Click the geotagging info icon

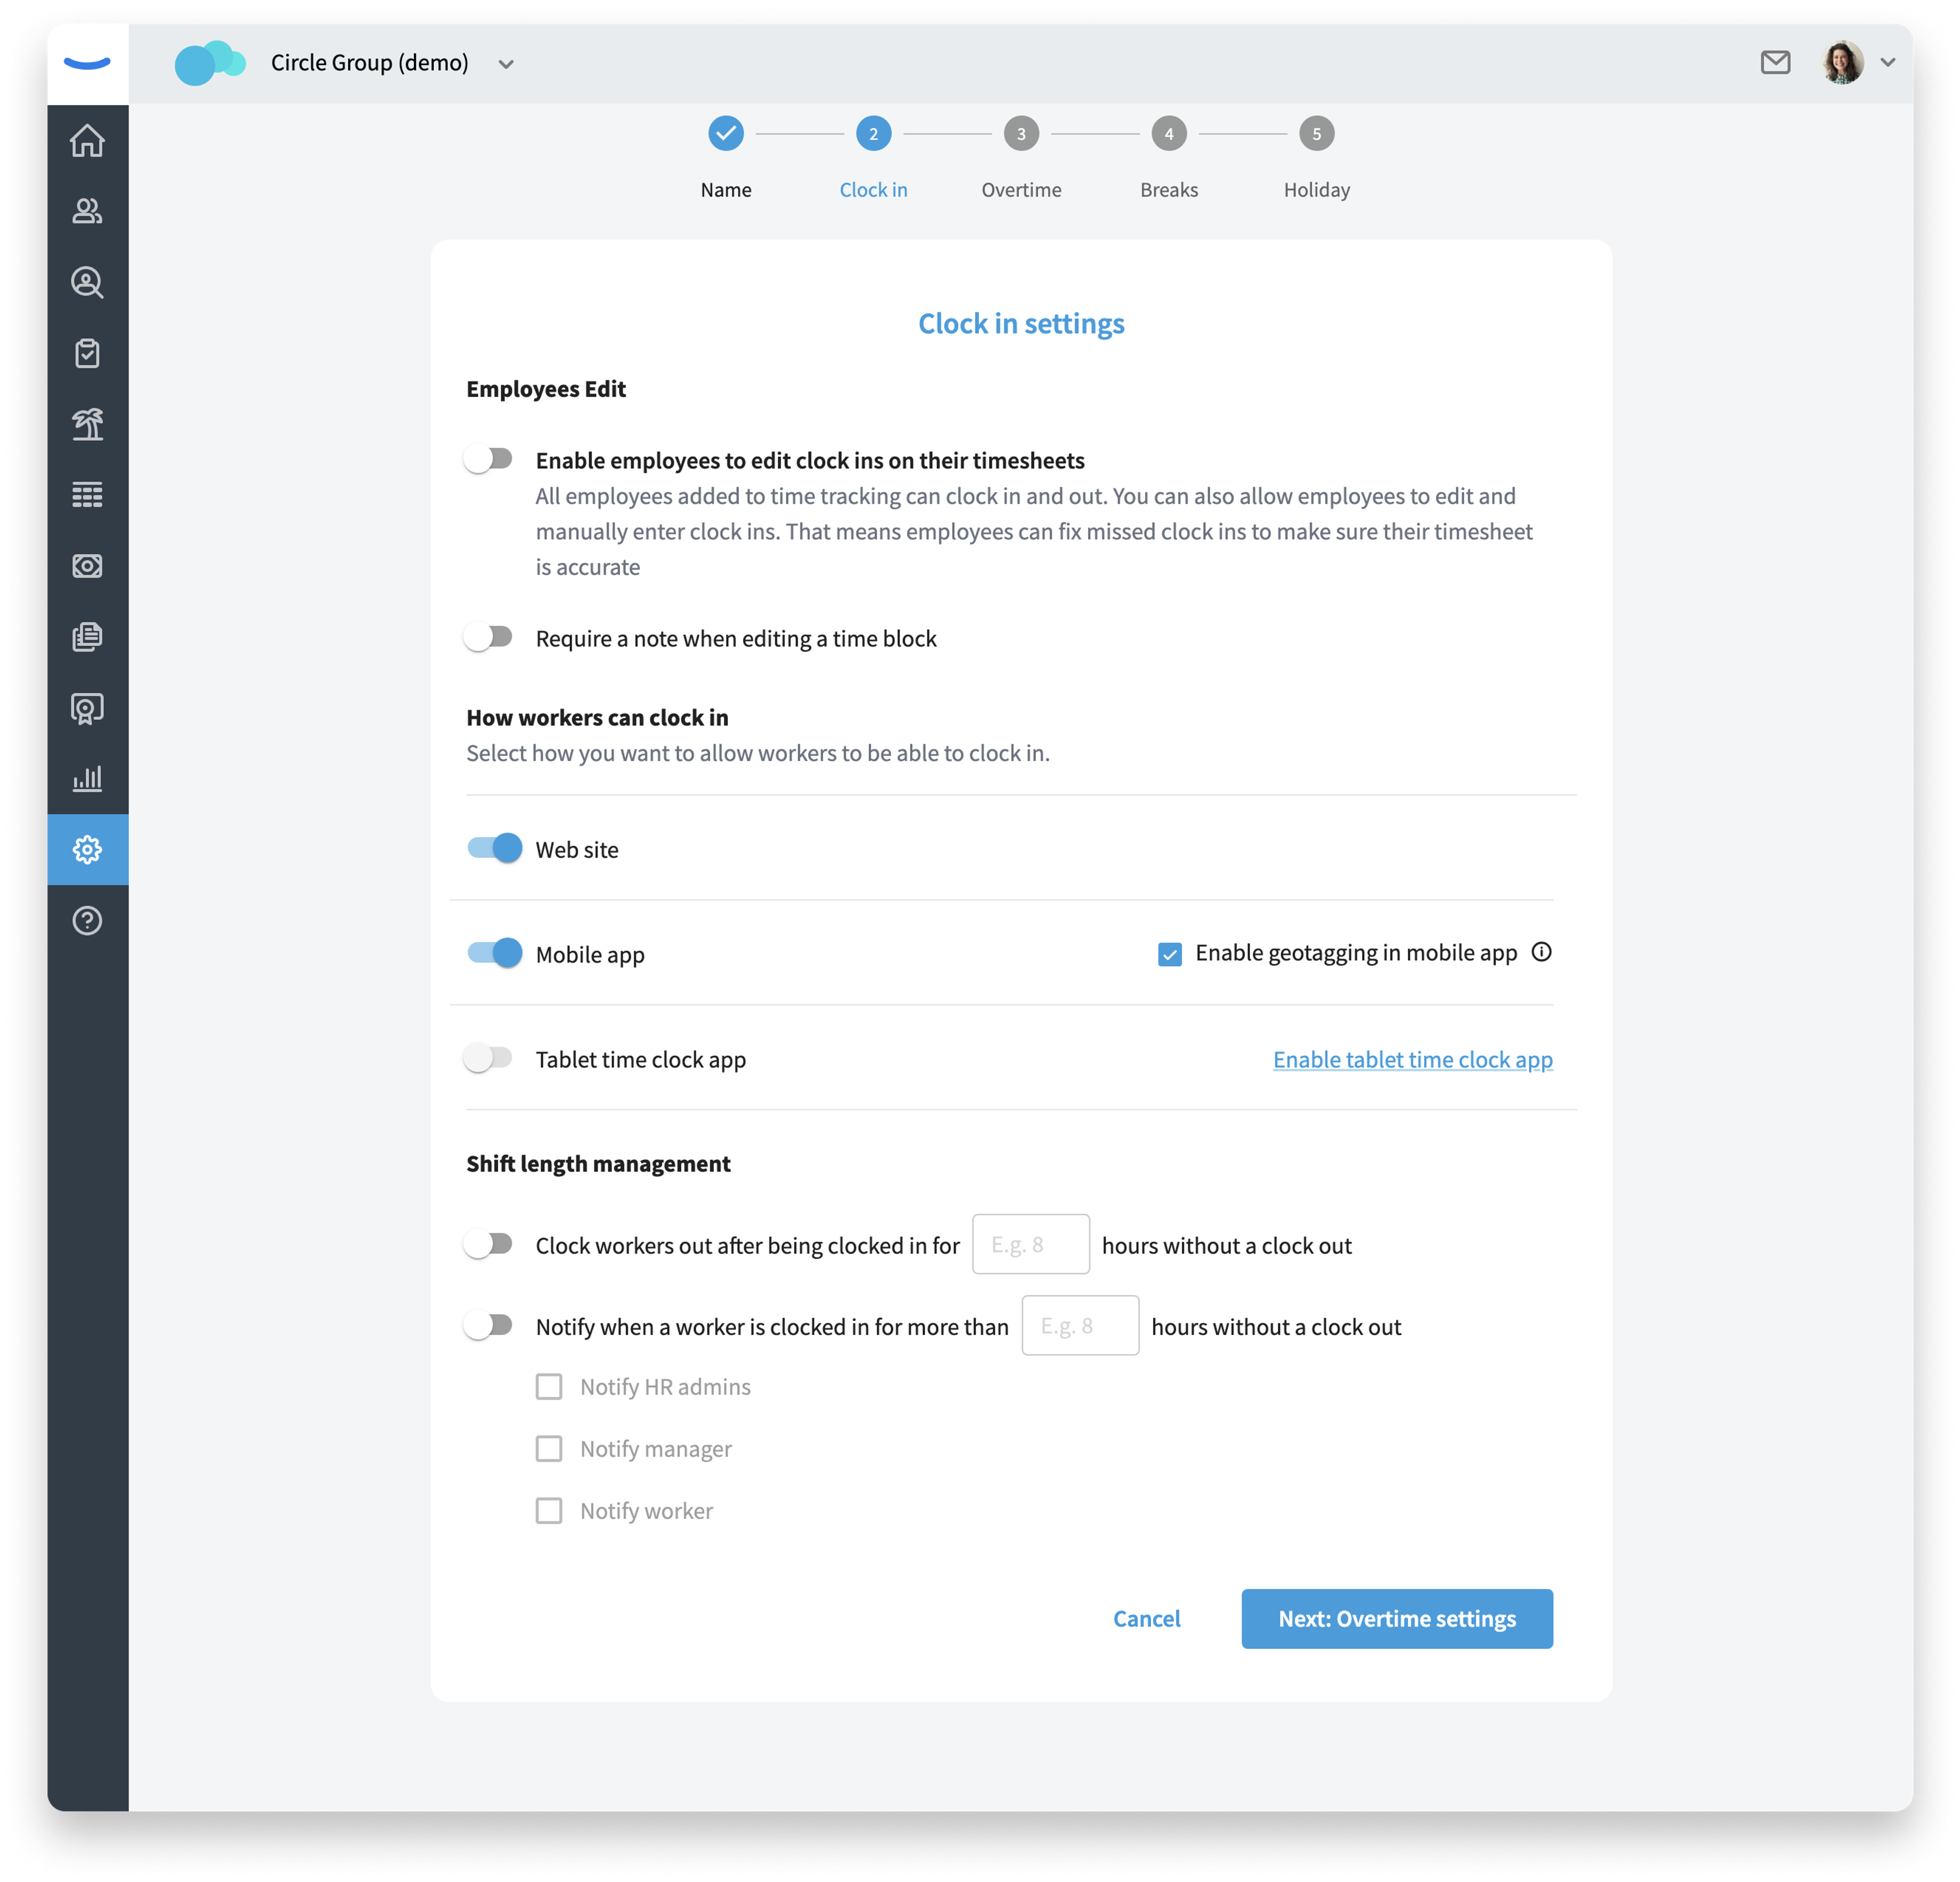pyautogui.click(x=1542, y=952)
